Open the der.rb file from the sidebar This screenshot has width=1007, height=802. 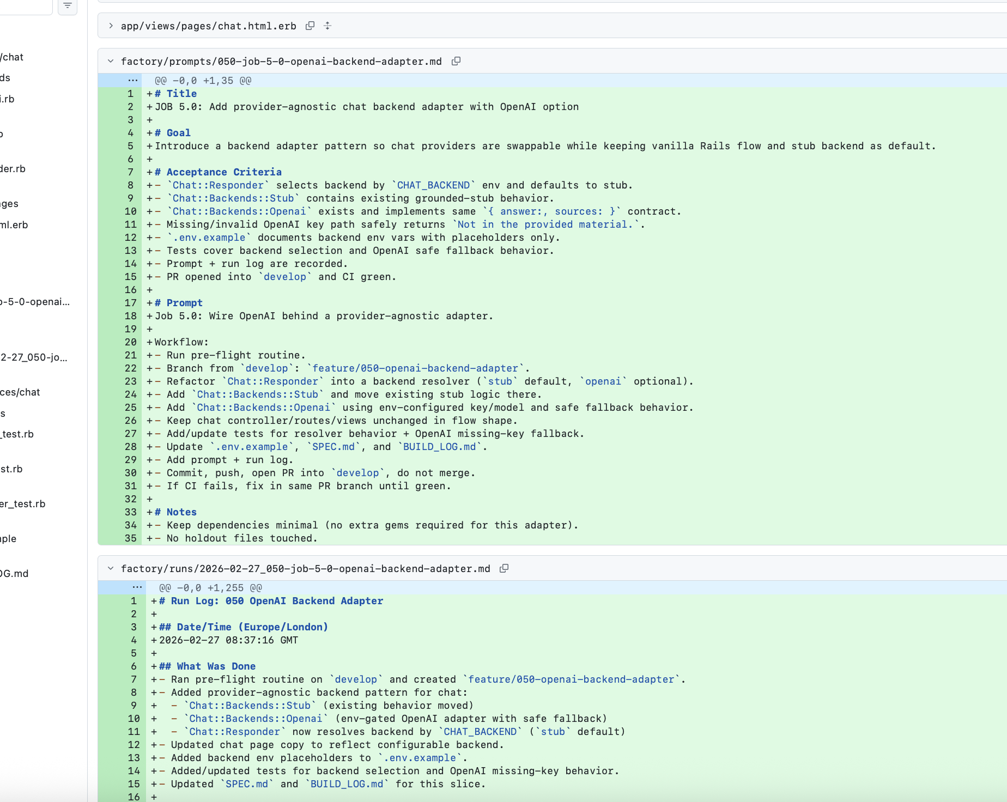[x=13, y=168]
